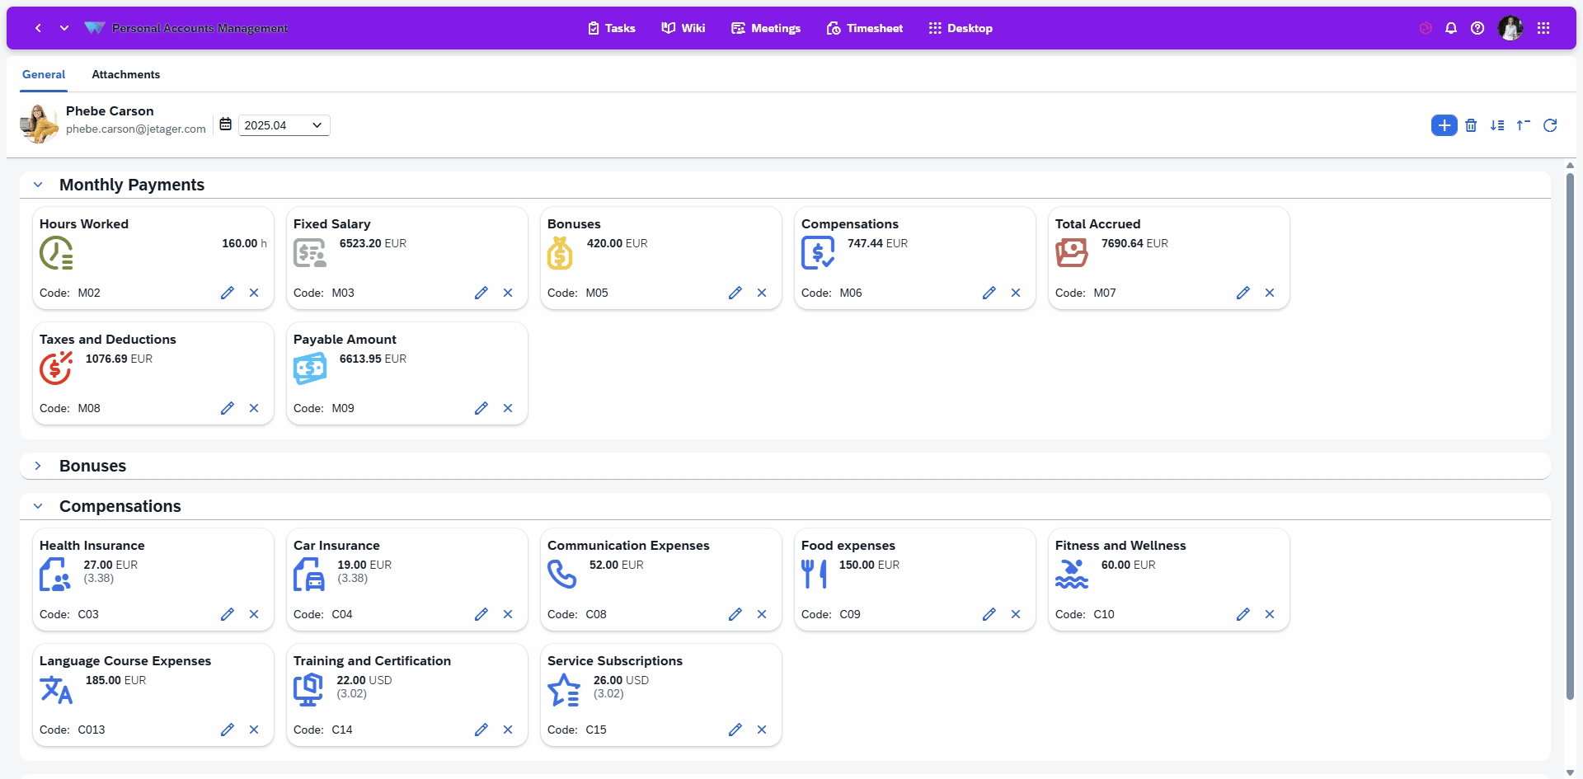Remove the Bonuses M05 card
The image size is (1583, 779).
tap(762, 293)
